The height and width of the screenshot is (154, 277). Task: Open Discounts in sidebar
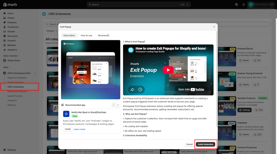click(x=12, y=36)
